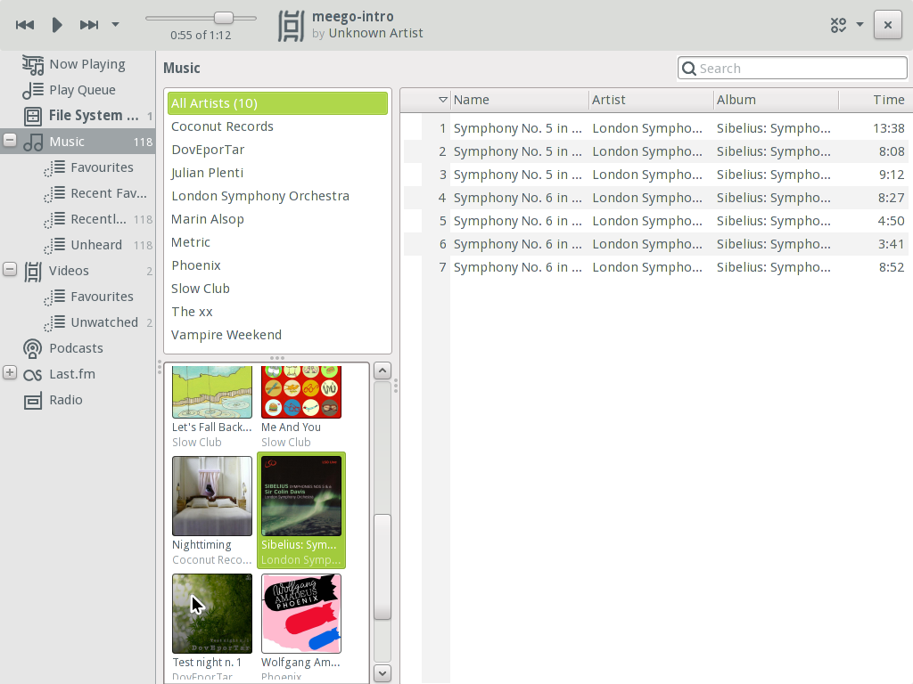The image size is (913, 684).
Task: Start playback with the Play button
Action: (x=57, y=24)
